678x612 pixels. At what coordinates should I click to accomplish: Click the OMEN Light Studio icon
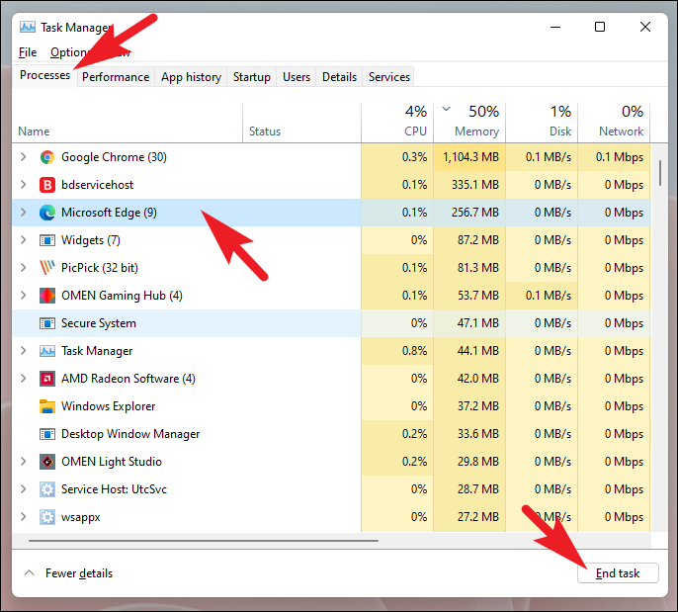click(47, 462)
